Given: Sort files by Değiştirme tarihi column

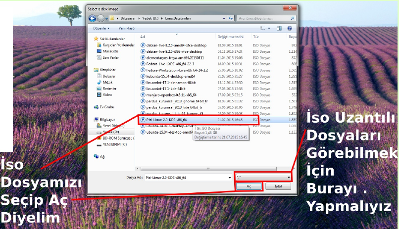Looking at the screenshot, I should point(230,37).
